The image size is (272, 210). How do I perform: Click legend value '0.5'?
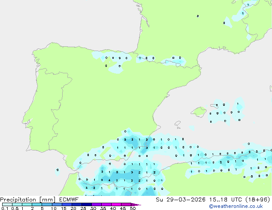[x=15, y=208]
